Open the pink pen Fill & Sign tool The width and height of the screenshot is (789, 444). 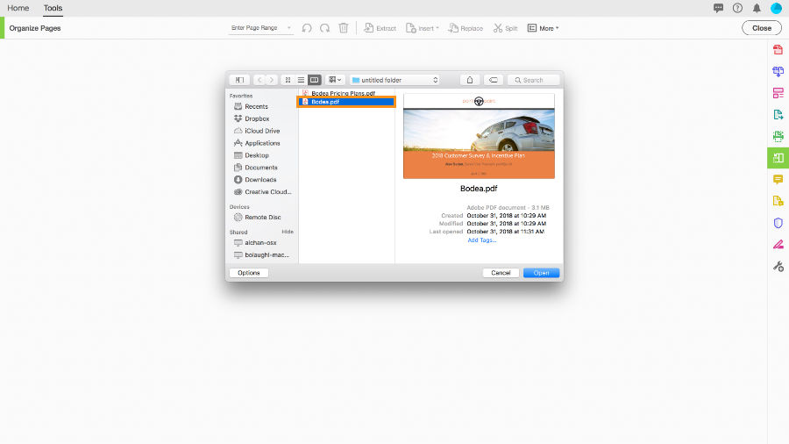tap(778, 244)
